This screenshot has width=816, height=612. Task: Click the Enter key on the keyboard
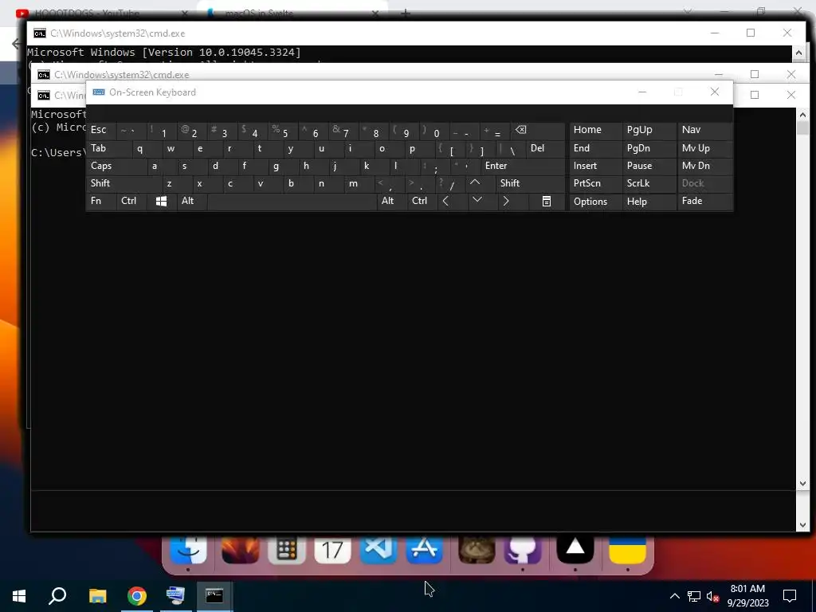pyautogui.click(x=523, y=166)
